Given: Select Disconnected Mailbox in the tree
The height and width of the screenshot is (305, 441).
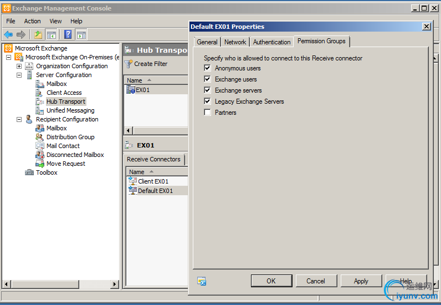Looking at the screenshot, I should point(75,155).
